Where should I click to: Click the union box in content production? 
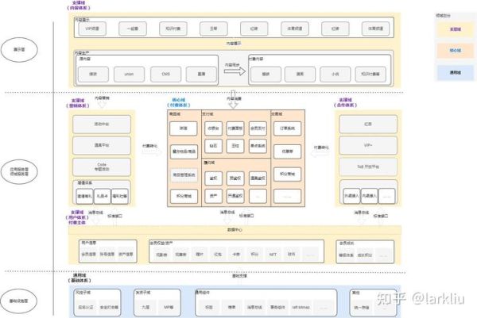click(129, 74)
